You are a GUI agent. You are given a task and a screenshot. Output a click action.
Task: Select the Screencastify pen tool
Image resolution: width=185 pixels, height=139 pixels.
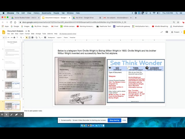click(12, 114)
